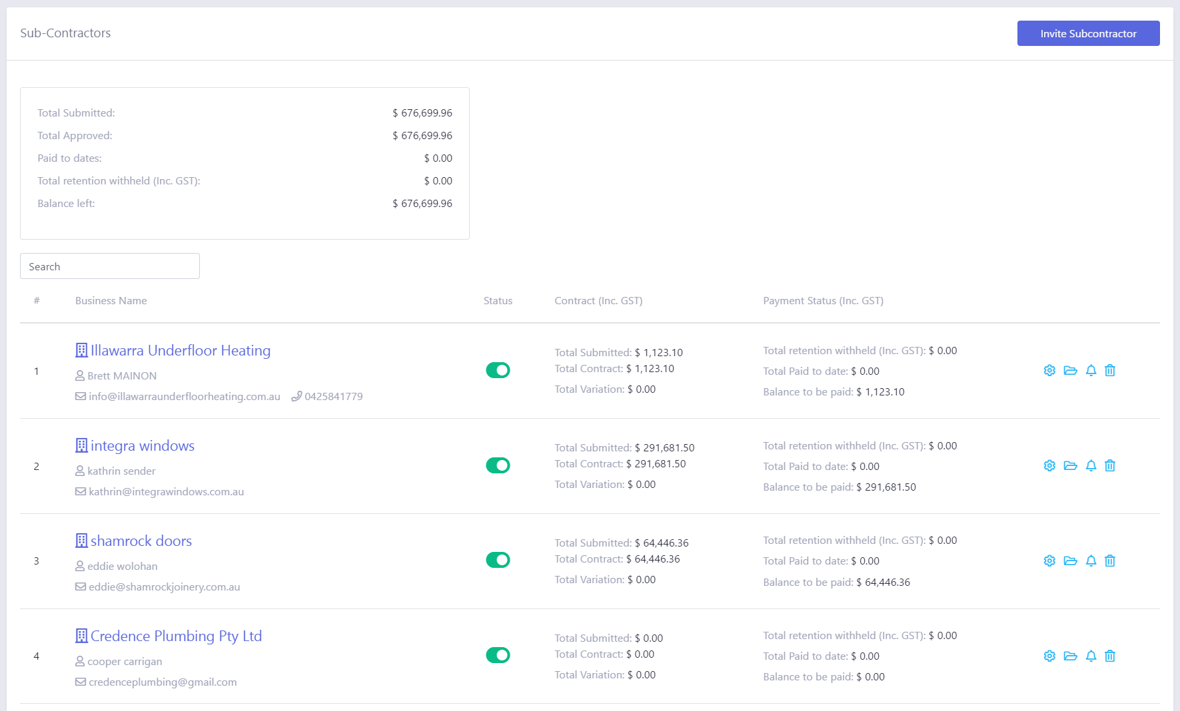This screenshot has width=1180, height=711.
Task: Click envelope icon beside kathrin@integrawindows.com.au
Action: coord(81,492)
